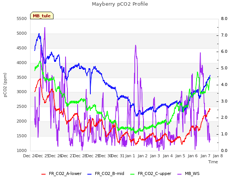
Task: Click the Jan 3 date label
Action: pyautogui.click(x=155, y=156)
